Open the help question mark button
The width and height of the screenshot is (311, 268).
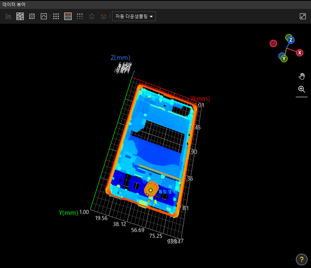(302, 259)
